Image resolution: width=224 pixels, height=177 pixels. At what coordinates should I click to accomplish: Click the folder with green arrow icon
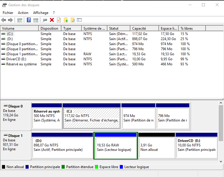[66, 20]
